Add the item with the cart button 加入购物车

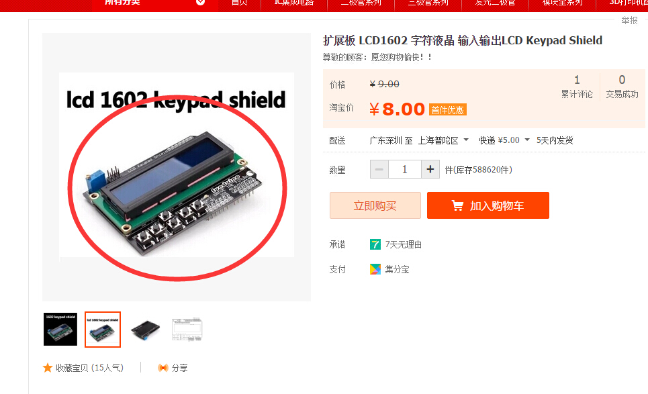[x=488, y=205]
